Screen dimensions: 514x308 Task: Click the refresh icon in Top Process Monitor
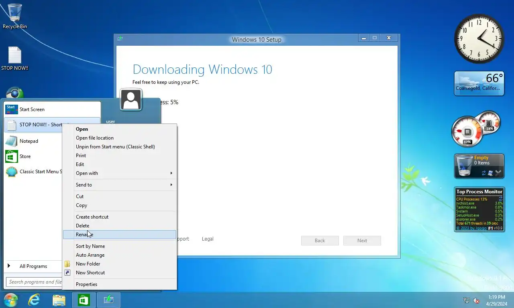(x=500, y=199)
